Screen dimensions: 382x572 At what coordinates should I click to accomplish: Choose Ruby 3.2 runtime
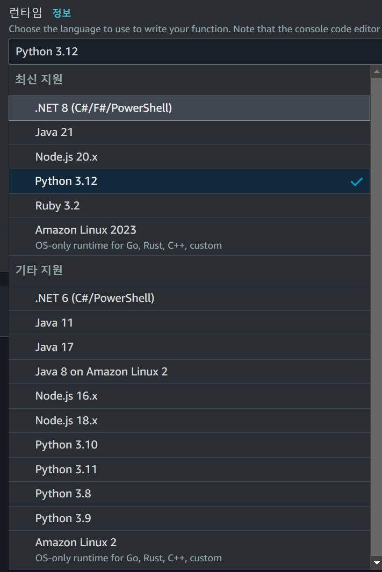(189, 206)
